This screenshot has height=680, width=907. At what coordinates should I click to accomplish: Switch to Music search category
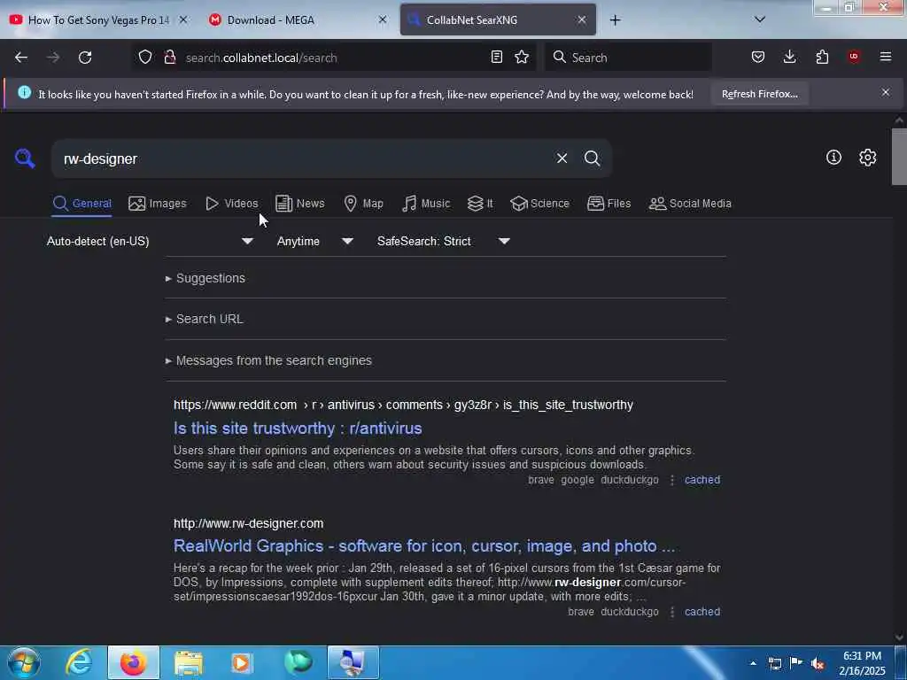(426, 204)
